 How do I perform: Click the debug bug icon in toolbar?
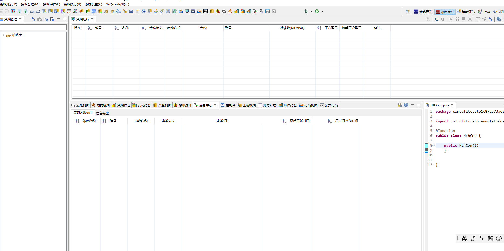click(x=306, y=11)
